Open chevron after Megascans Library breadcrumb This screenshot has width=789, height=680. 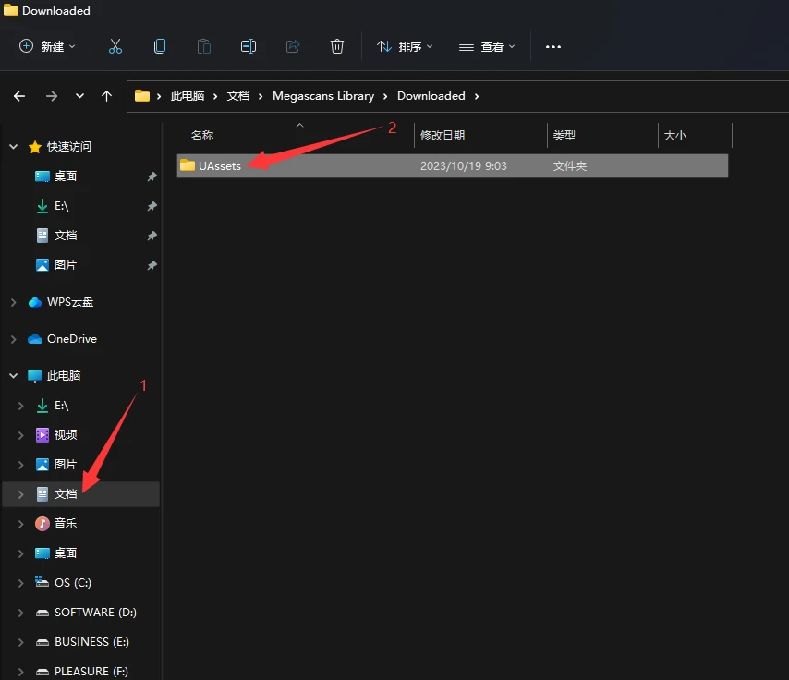[385, 96]
